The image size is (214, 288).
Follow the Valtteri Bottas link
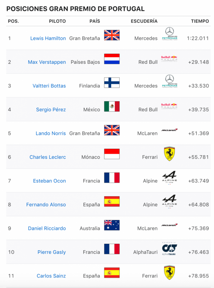click(x=49, y=86)
